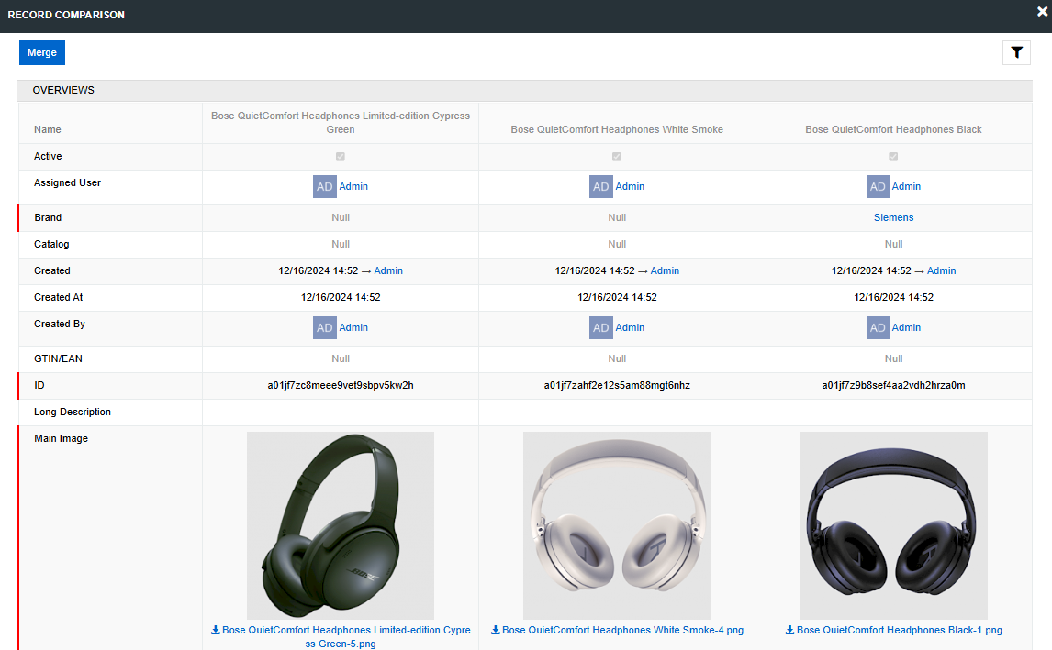Click GTIN/EAN Null value for Black headphones
Image resolution: width=1052 pixels, height=650 pixels.
tap(894, 358)
